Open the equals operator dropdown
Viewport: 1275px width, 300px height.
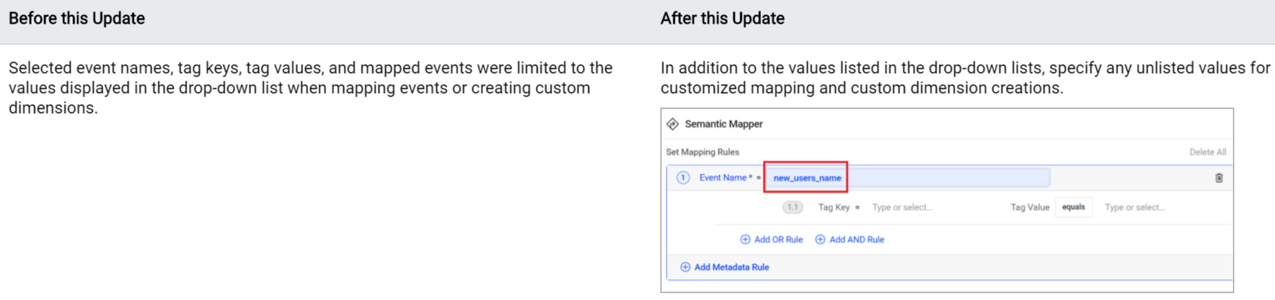coord(1073,207)
